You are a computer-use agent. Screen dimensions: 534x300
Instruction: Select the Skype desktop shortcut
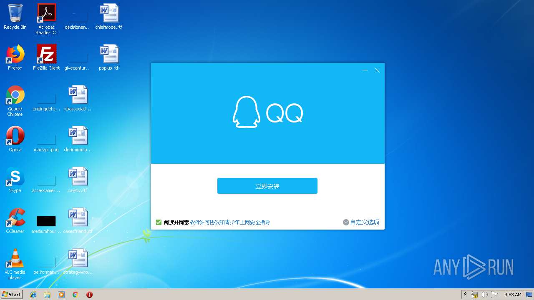click(15, 180)
